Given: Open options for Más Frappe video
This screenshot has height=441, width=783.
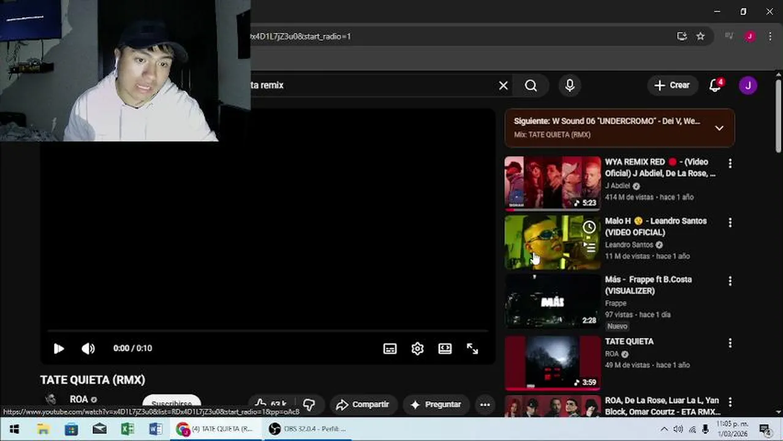Looking at the screenshot, I should 730,281.
